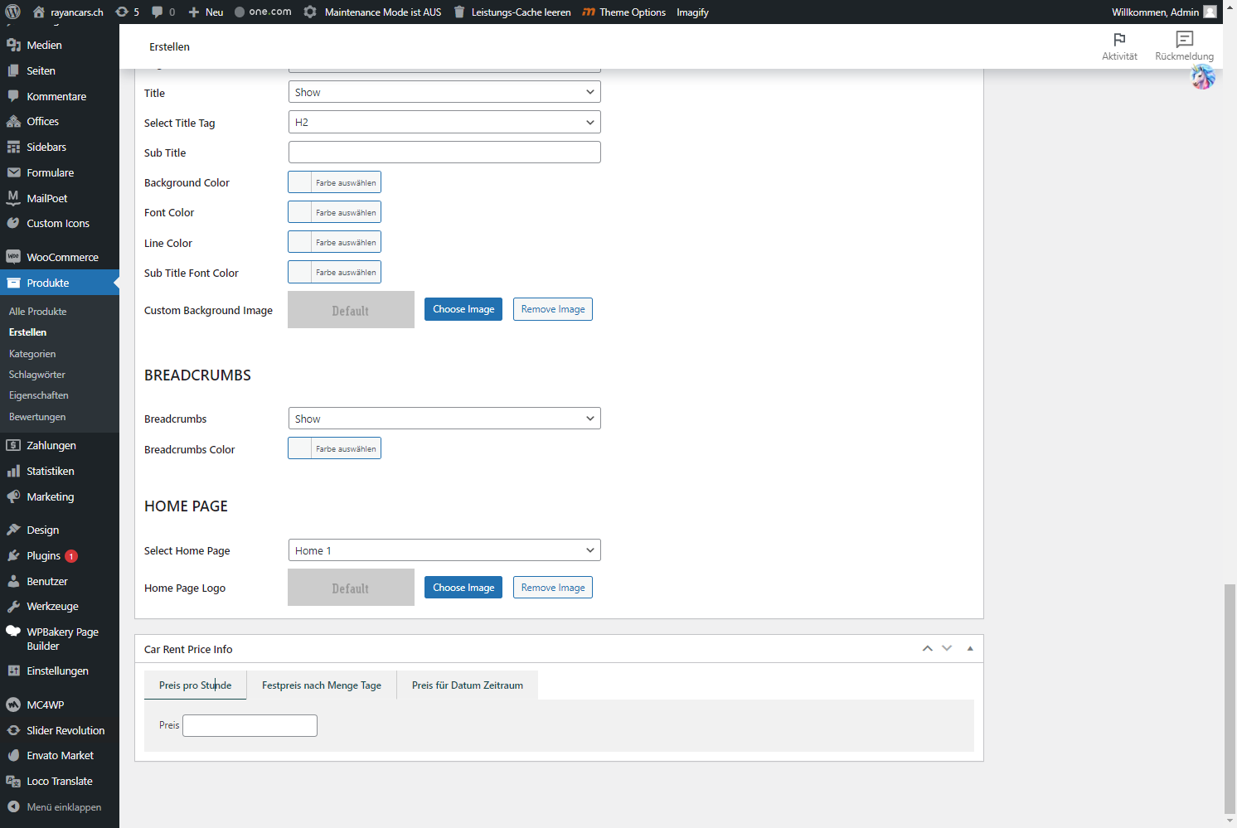The height and width of the screenshot is (828, 1237).
Task: Collapse the Car Rent Price Info panel
Action: [970, 649]
